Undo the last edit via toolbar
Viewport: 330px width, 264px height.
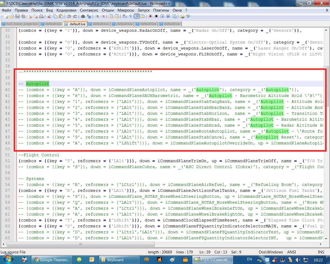pyautogui.click(x=69, y=16)
